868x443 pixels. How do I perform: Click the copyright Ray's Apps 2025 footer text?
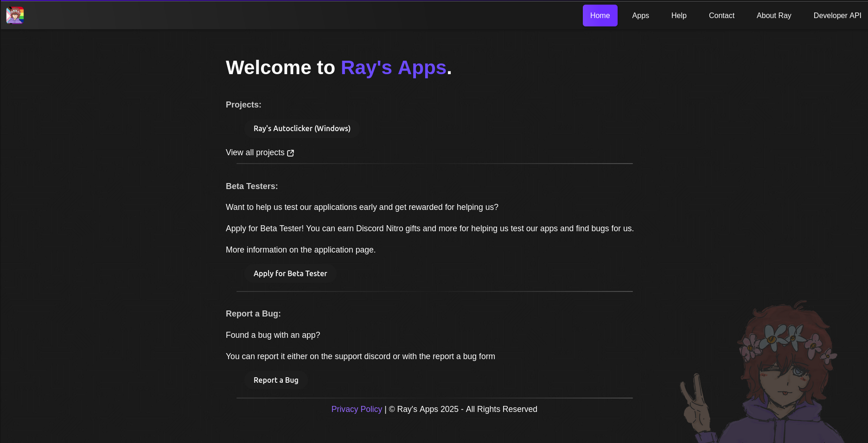point(463,409)
